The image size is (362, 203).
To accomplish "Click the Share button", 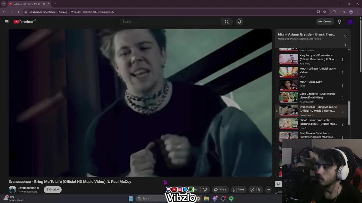I will (x=220, y=189).
